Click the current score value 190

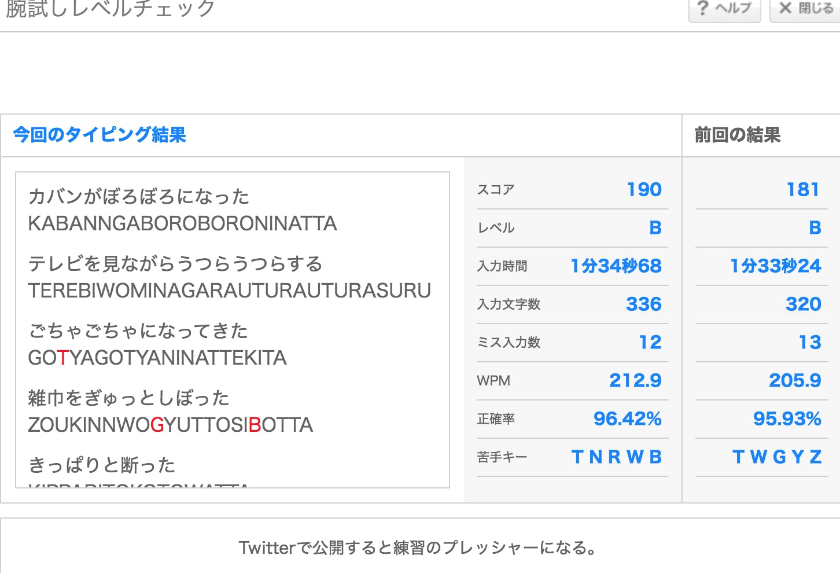(x=644, y=189)
